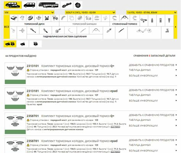Click the warning triangle for 2358701
The image size is (181, 153).
[28, 120]
